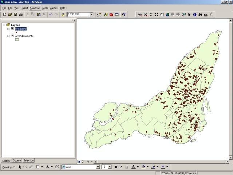233x175 pixels.
Task: Click the line color brush button
Action: [x=153, y=167]
